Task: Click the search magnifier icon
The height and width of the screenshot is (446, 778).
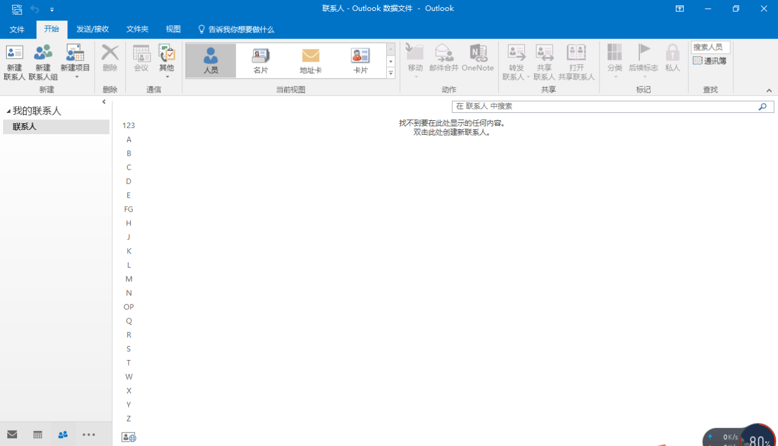Action: tap(762, 107)
